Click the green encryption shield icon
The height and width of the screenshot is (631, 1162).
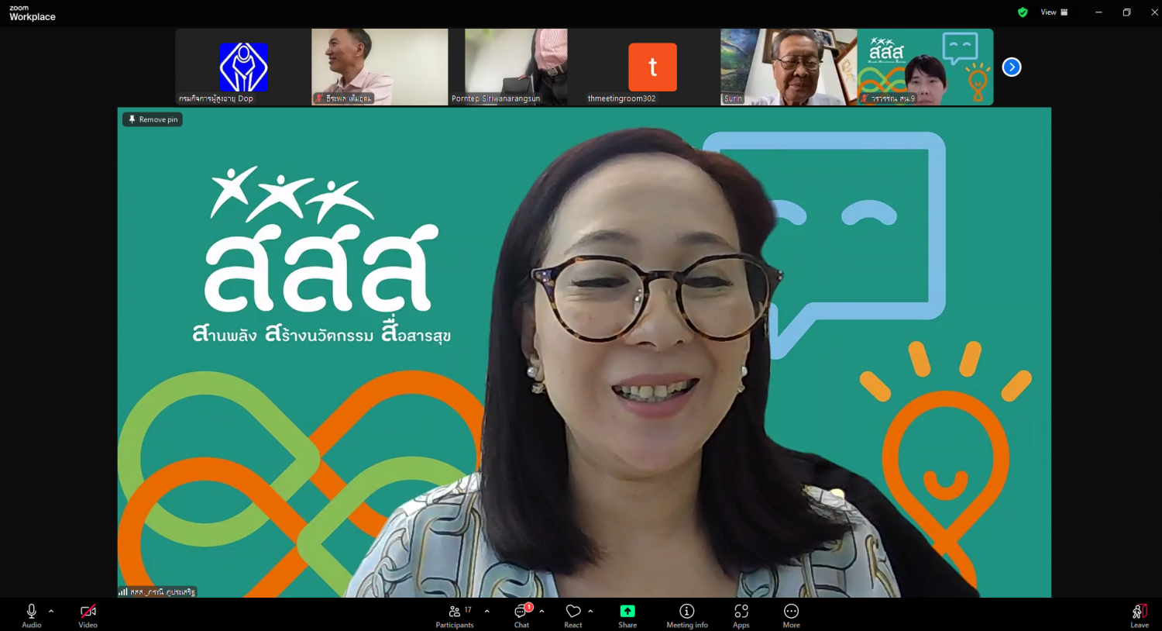tap(1023, 12)
